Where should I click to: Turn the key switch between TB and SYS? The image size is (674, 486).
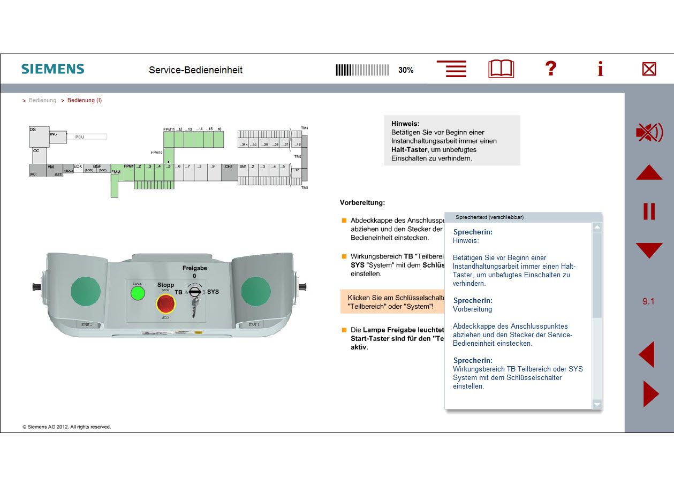tap(195, 292)
